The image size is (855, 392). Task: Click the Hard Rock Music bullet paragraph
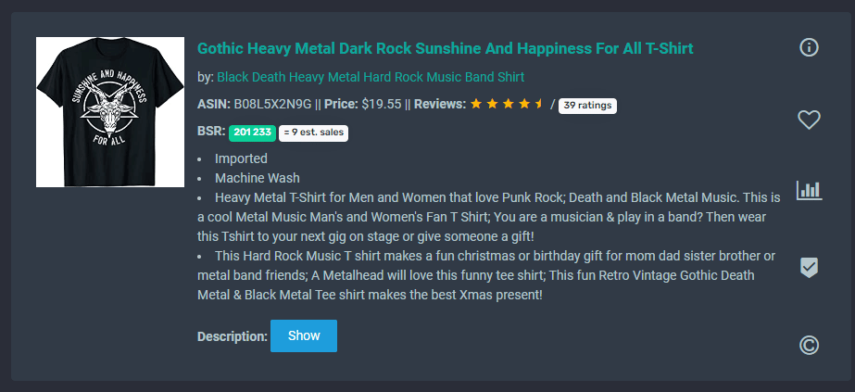(x=486, y=275)
